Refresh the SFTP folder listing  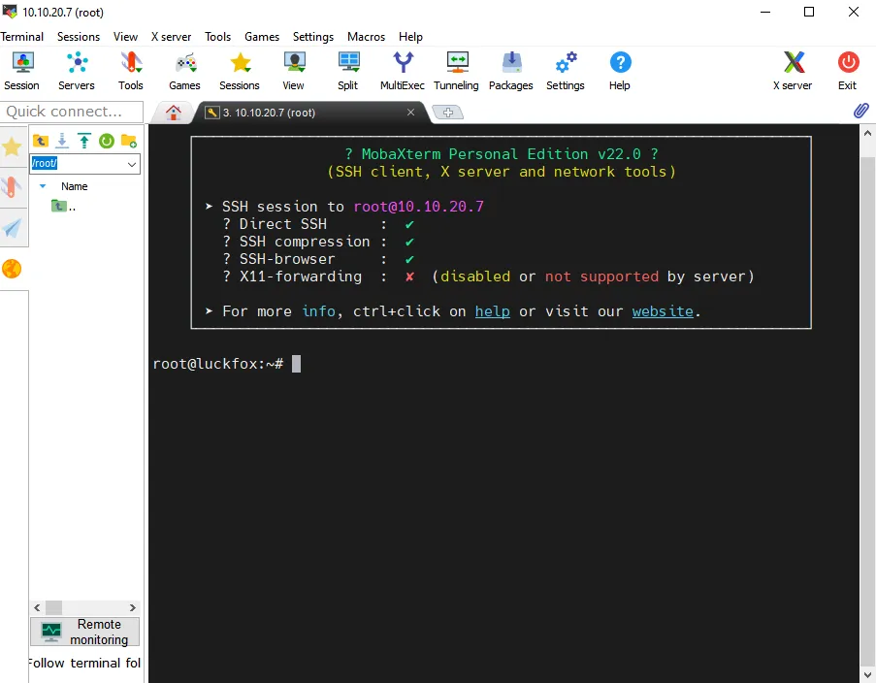[107, 141]
